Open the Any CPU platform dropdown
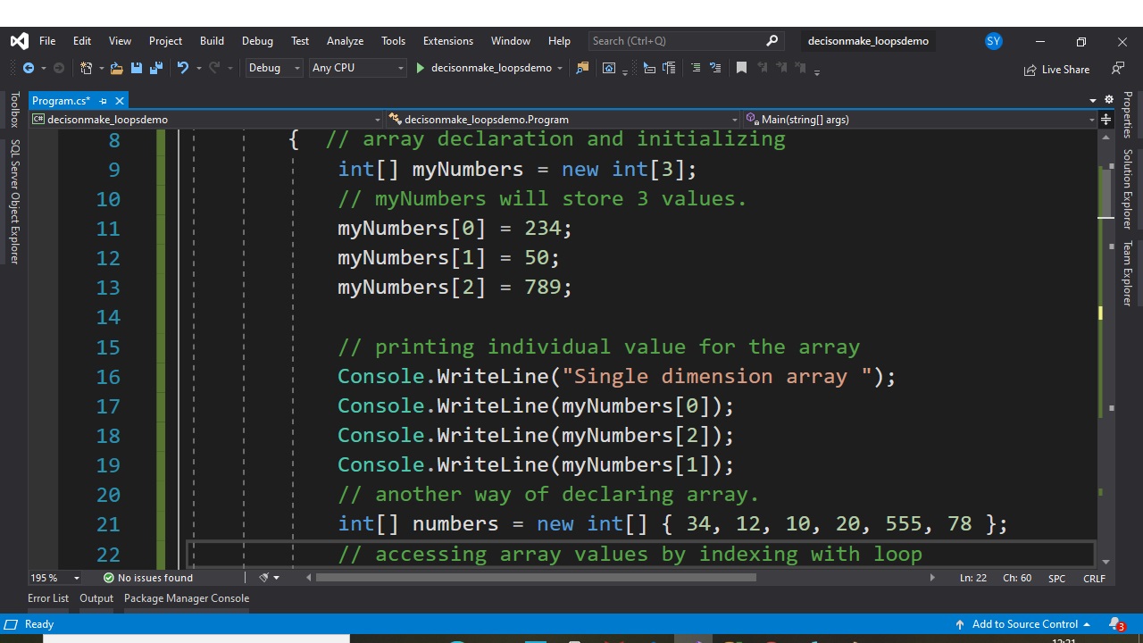Viewport: 1143px width, 643px height. 357,67
